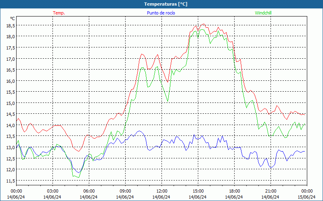323x201 pixels.
Task: Click the 14,0 value on the temperature axis
Action: pyautogui.click(x=11, y=125)
